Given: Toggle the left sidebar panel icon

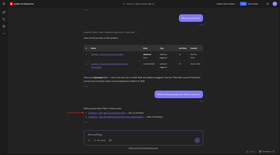Looking at the screenshot, I should point(4,4).
